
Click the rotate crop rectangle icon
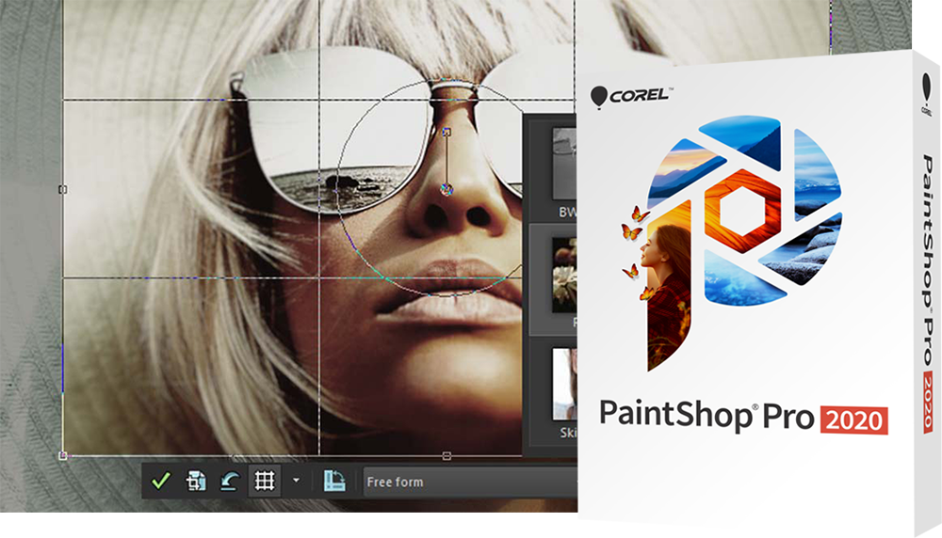(x=334, y=481)
